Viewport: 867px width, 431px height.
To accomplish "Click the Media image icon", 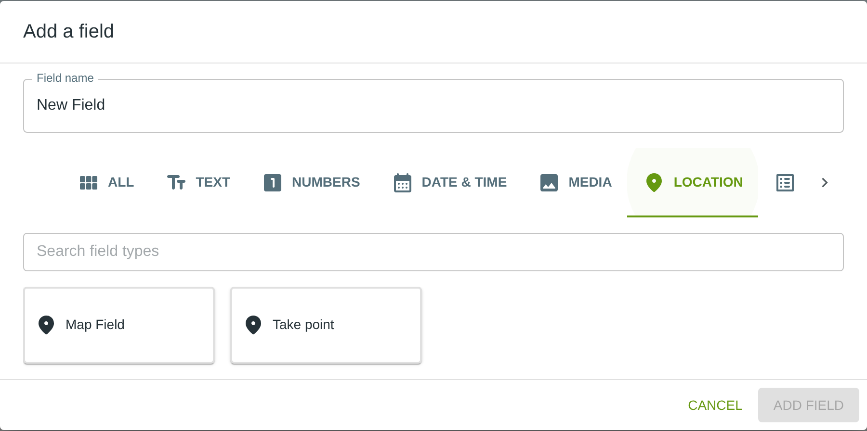I will click(549, 183).
